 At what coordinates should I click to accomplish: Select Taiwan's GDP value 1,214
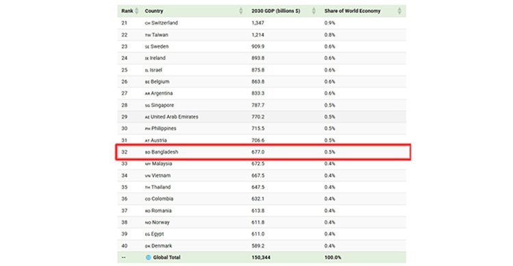(258, 35)
